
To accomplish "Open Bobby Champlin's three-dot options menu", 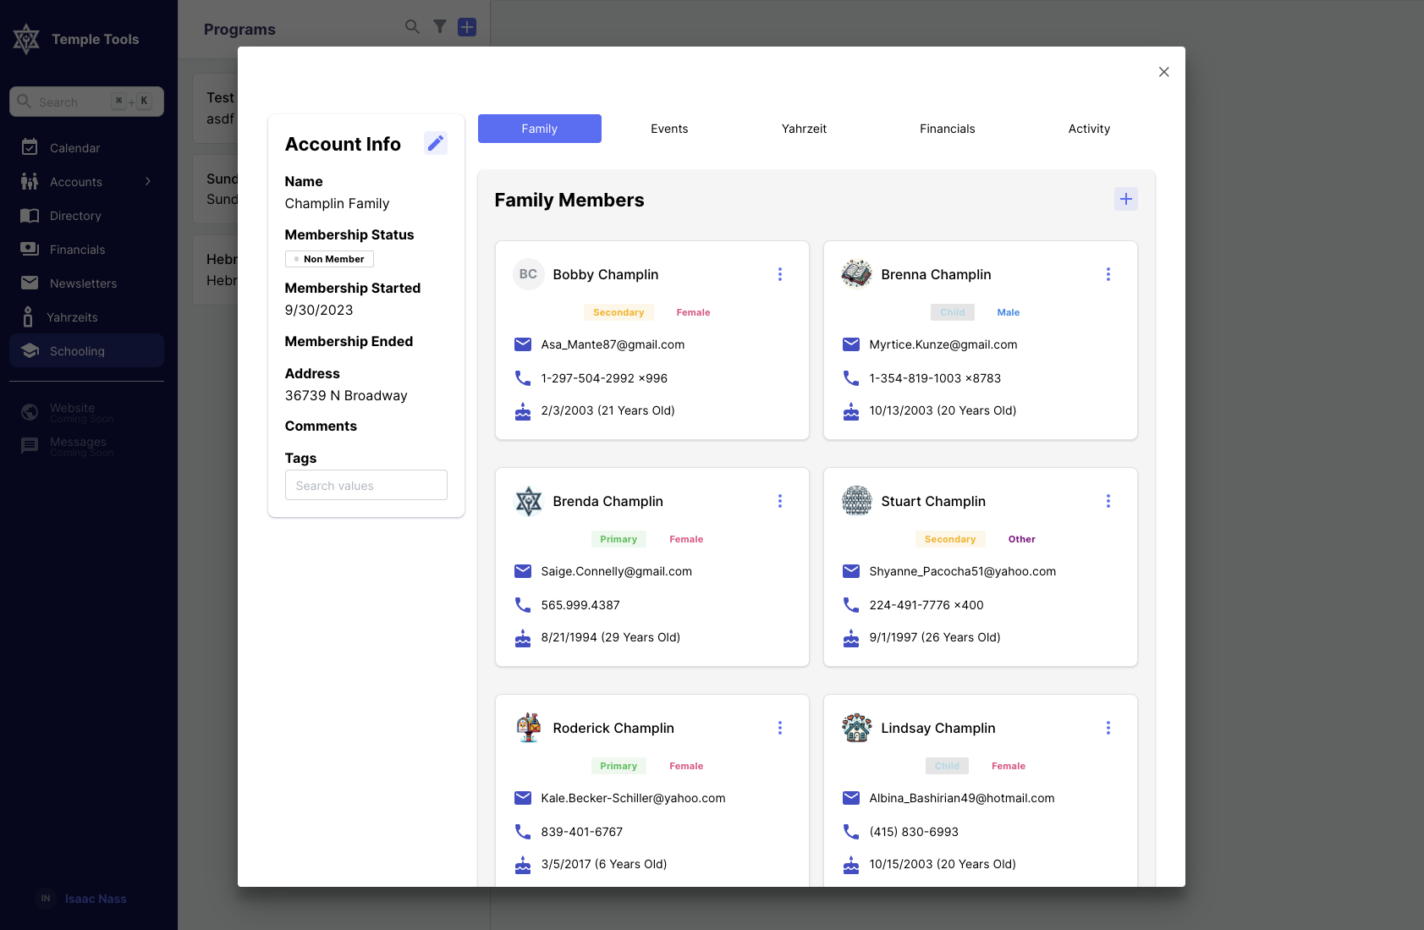I will click(779, 274).
